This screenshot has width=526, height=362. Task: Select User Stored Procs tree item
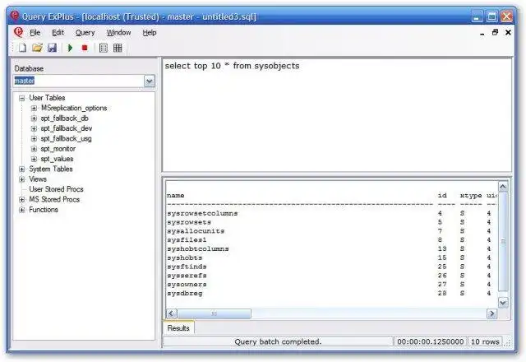56,189
